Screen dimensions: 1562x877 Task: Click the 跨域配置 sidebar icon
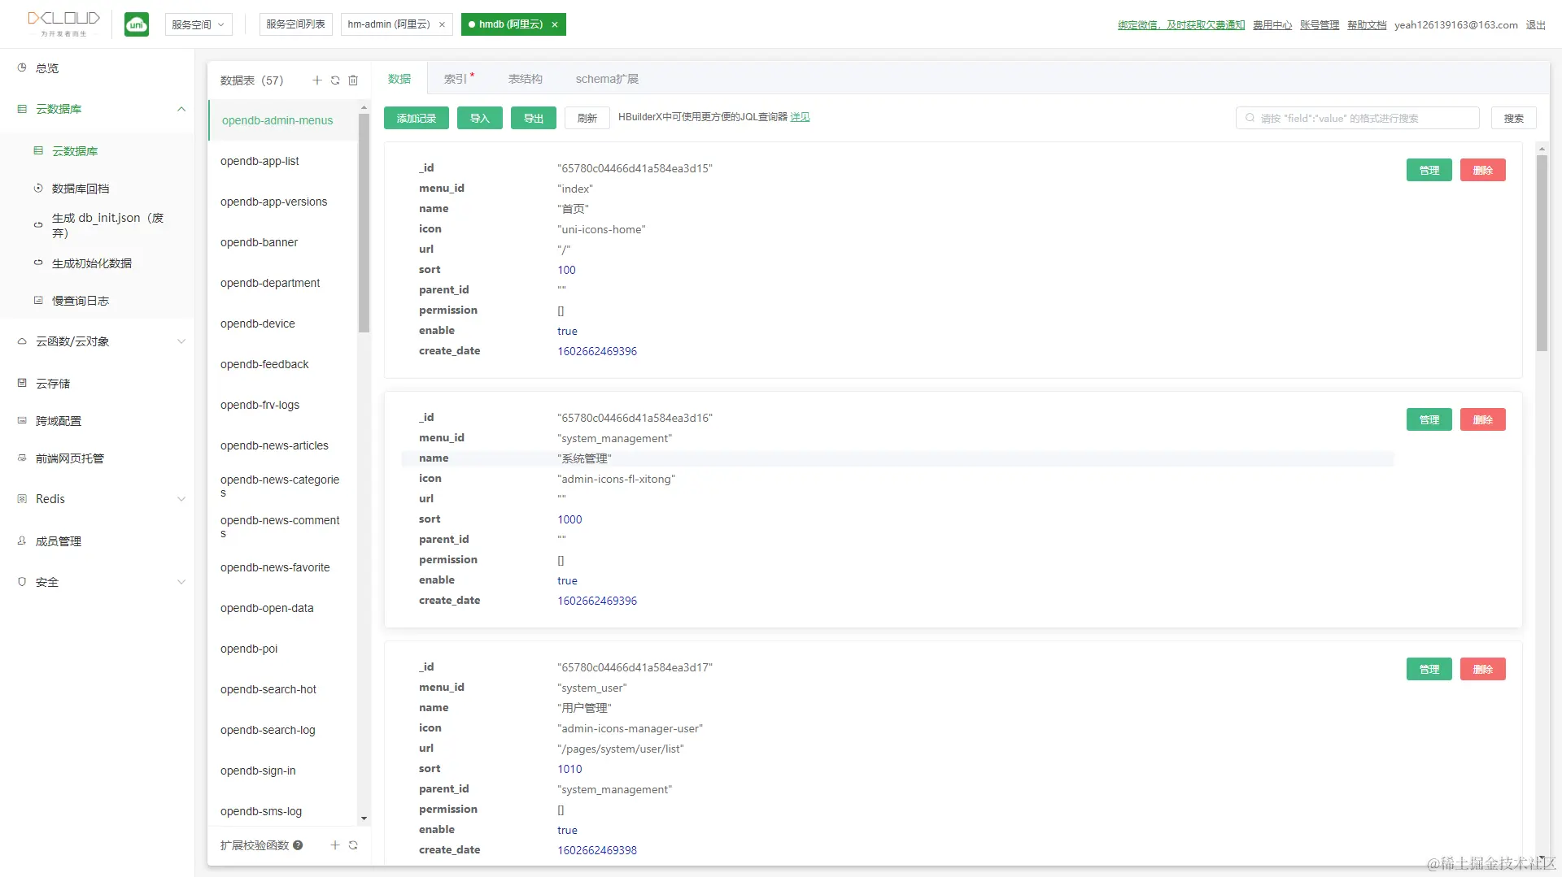click(22, 421)
